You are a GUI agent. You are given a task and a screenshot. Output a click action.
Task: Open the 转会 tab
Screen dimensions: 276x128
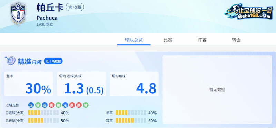click(x=236, y=40)
